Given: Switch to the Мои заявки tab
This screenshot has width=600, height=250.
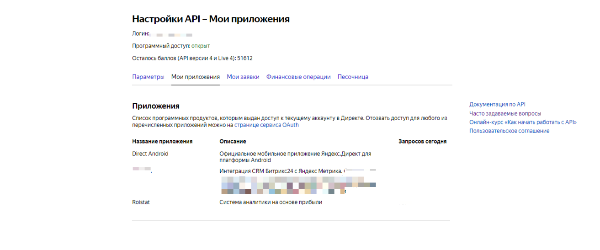Looking at the screenshot, I should (243, 77).
